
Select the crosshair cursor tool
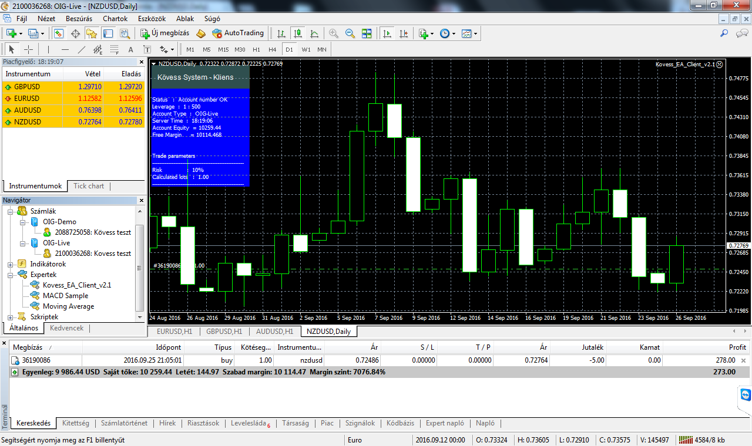point(28,49)
